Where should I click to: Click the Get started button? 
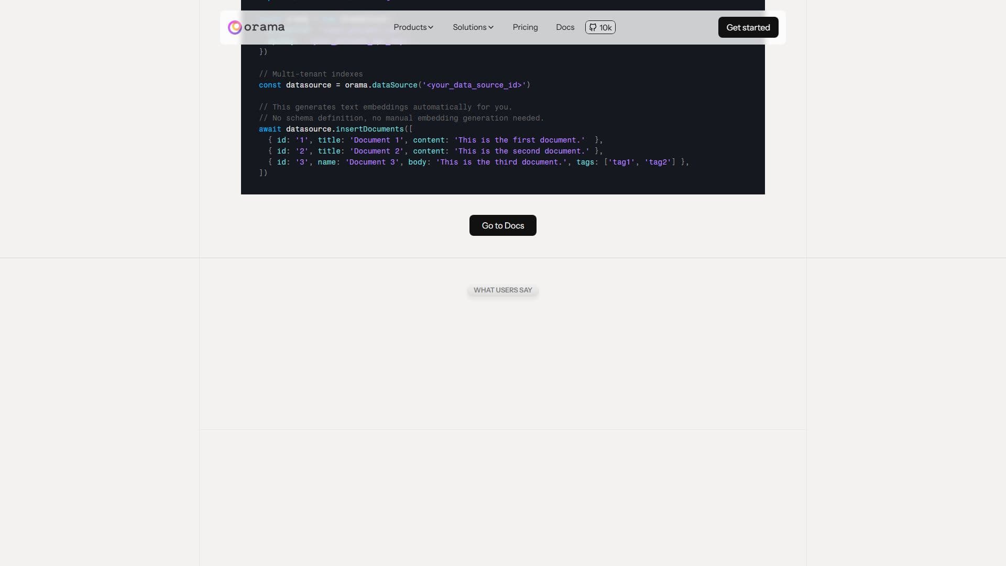click(748, 27)
